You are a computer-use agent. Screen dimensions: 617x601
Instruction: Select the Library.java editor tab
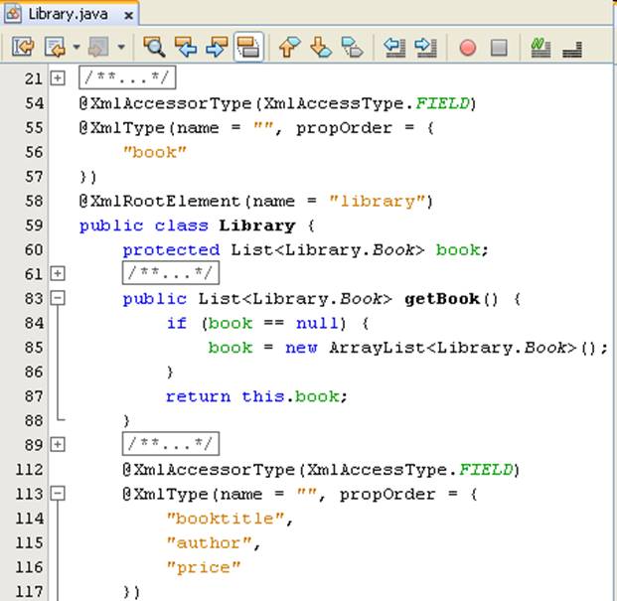(x=69, y=15)
